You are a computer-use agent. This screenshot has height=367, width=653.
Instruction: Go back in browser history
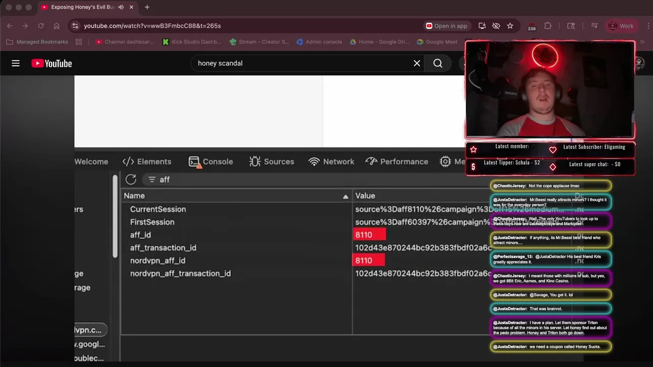click(x=10, y=25)
